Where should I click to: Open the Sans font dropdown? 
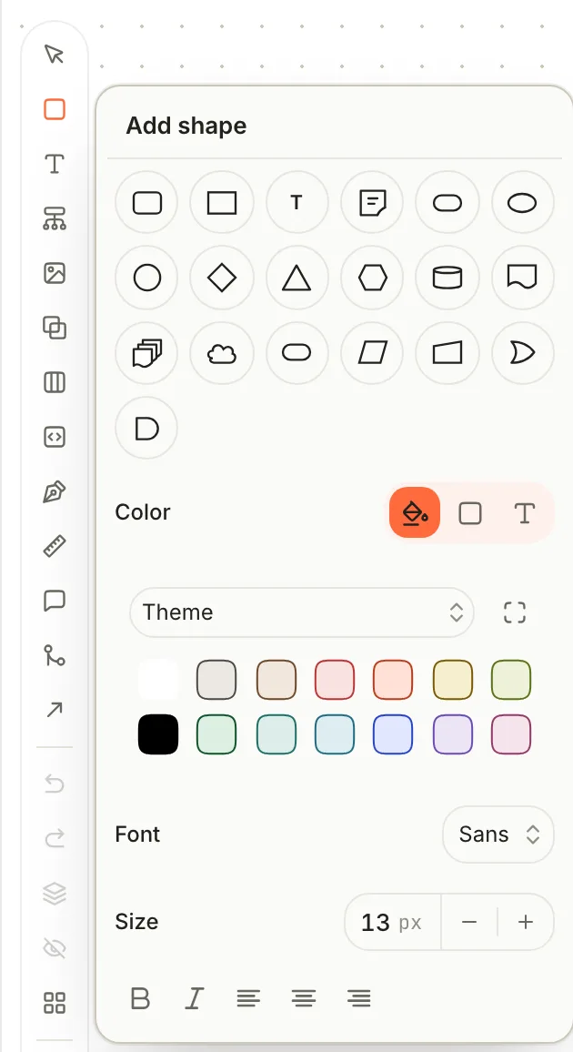pyautogui.click(x=498, y=835)
